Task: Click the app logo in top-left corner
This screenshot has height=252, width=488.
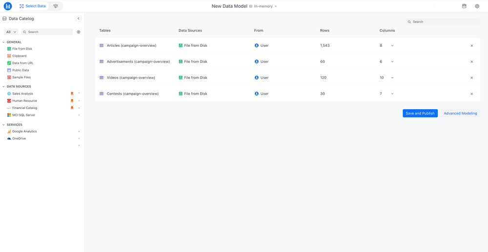Action: pos(8,6)
